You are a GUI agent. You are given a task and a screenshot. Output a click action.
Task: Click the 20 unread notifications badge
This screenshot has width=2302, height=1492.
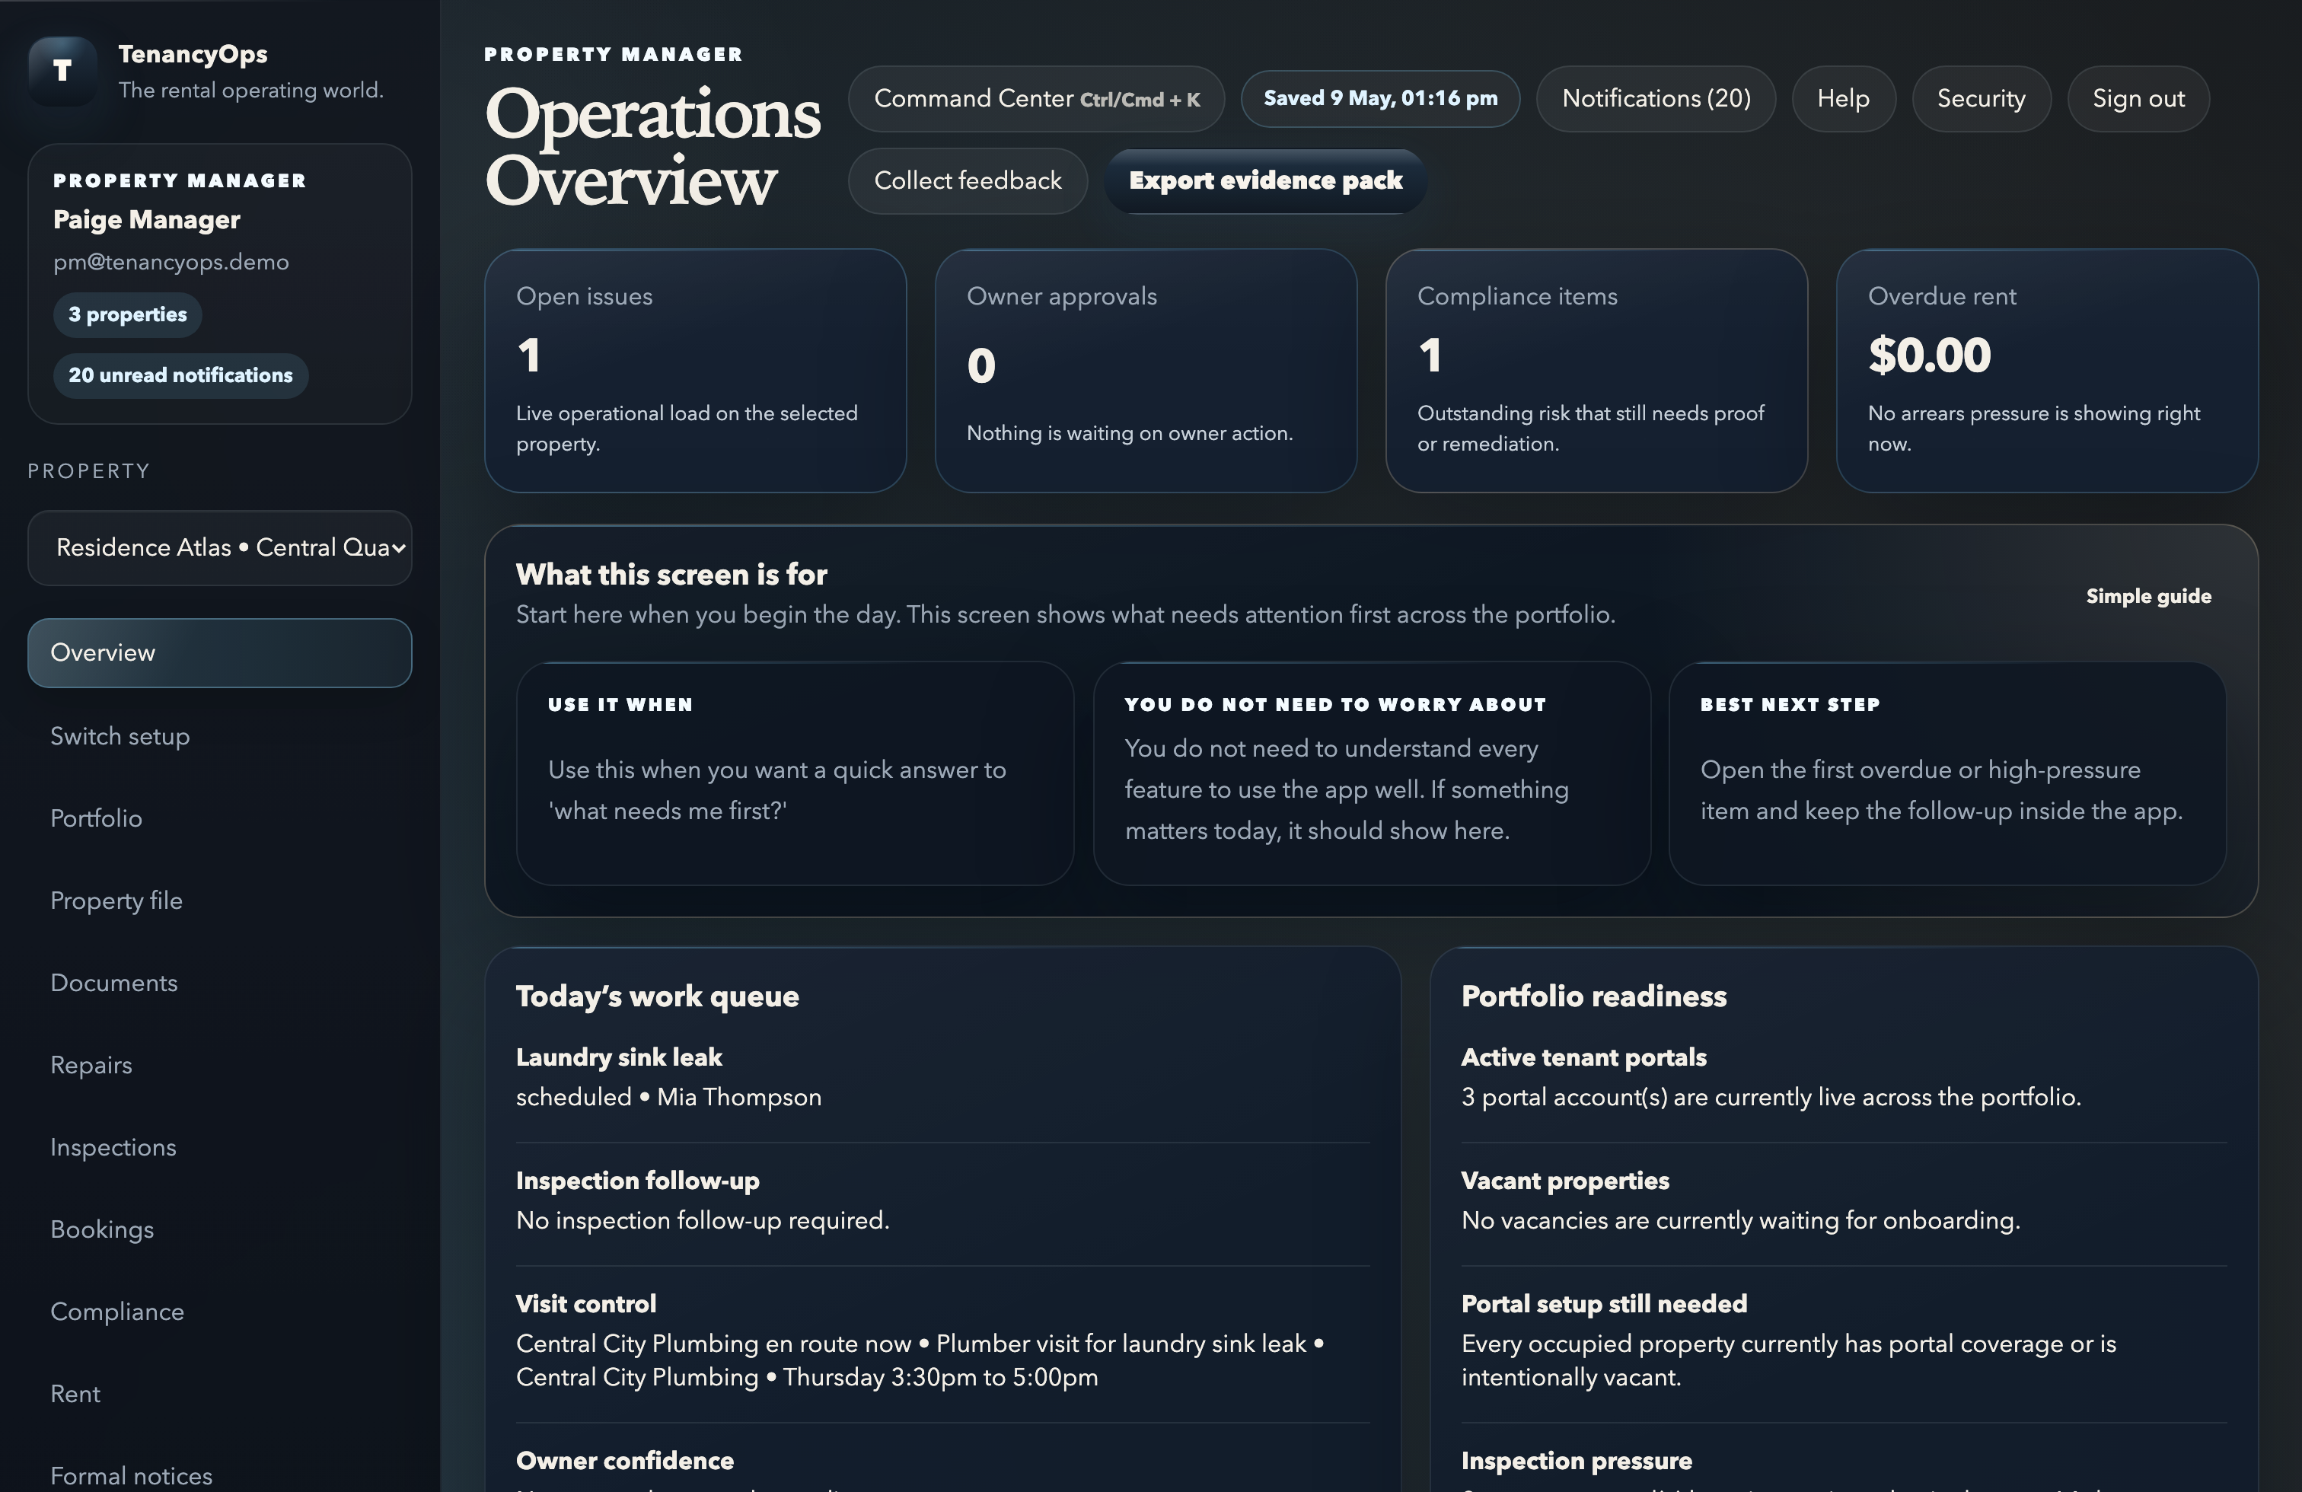[x=181, y=375]
